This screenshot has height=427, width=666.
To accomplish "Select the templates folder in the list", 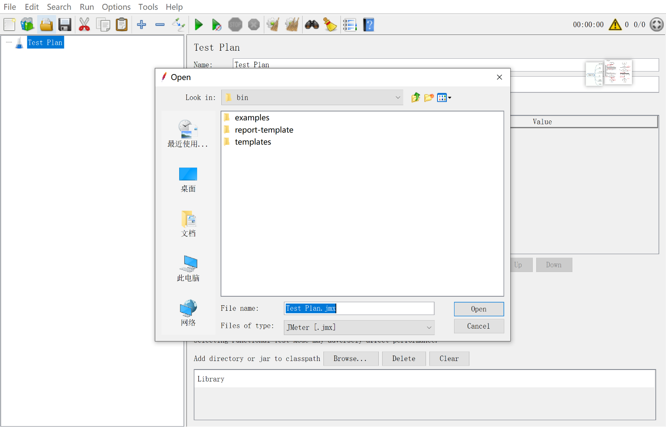I will 253,142.
